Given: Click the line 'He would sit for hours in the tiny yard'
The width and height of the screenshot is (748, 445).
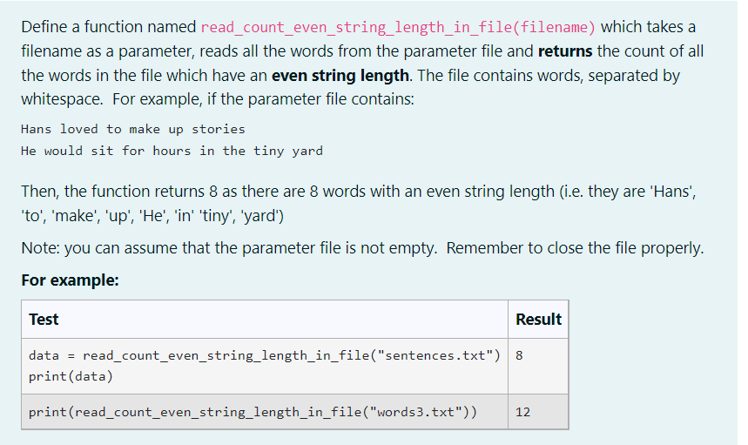Looking at the screenshot, I should point(172,152).
